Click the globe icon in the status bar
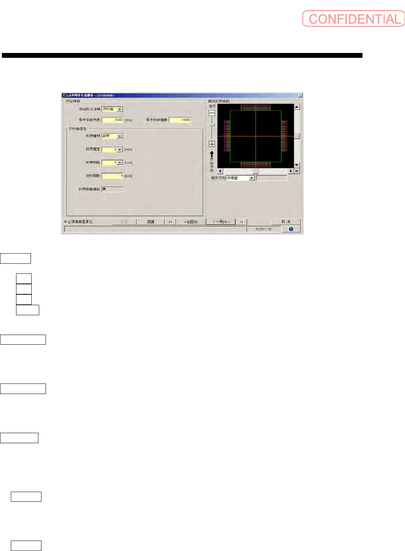405x551 pixels. [291, 229]
